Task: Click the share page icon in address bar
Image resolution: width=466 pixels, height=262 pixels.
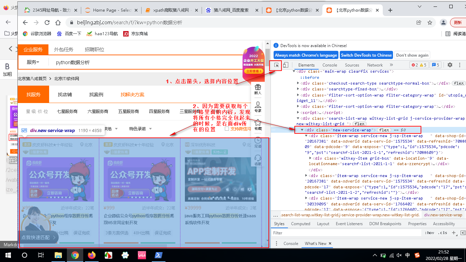Action: 419,23
